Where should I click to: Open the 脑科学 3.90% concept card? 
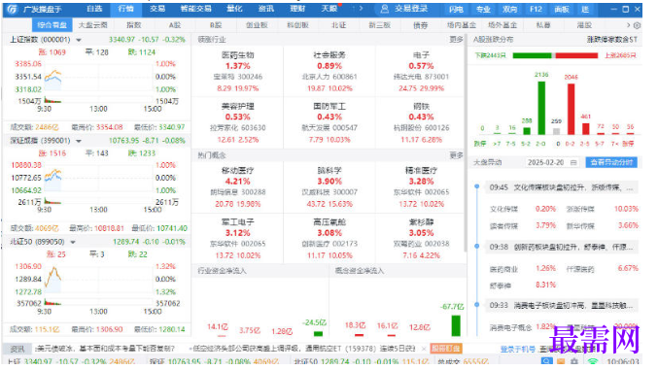[329, 187]
